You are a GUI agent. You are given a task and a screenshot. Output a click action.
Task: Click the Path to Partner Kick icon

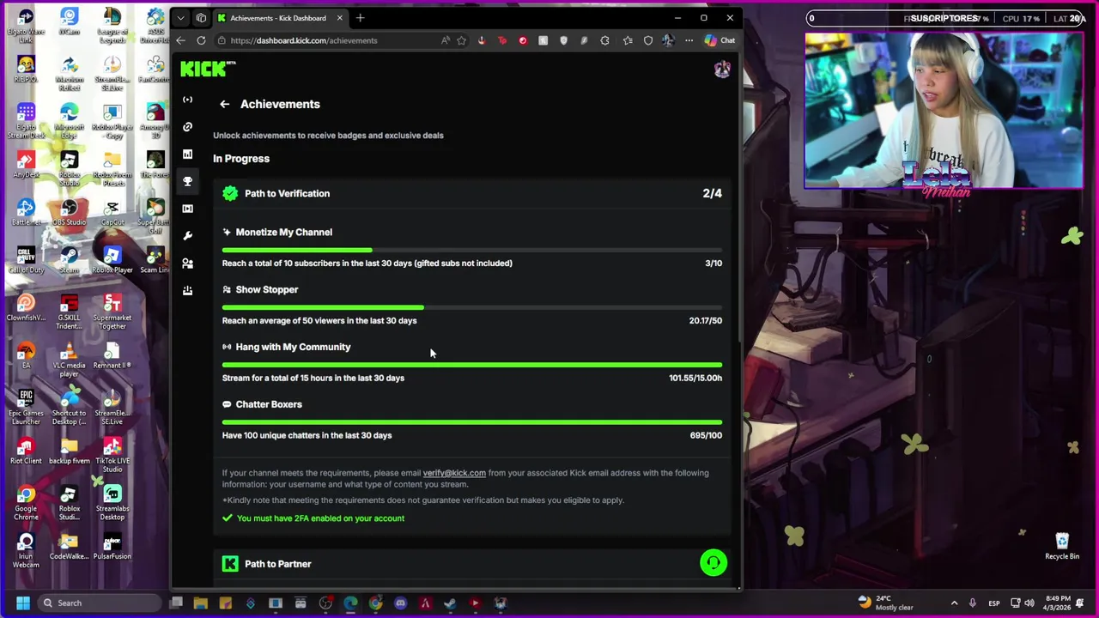click(x=230, y=564)
